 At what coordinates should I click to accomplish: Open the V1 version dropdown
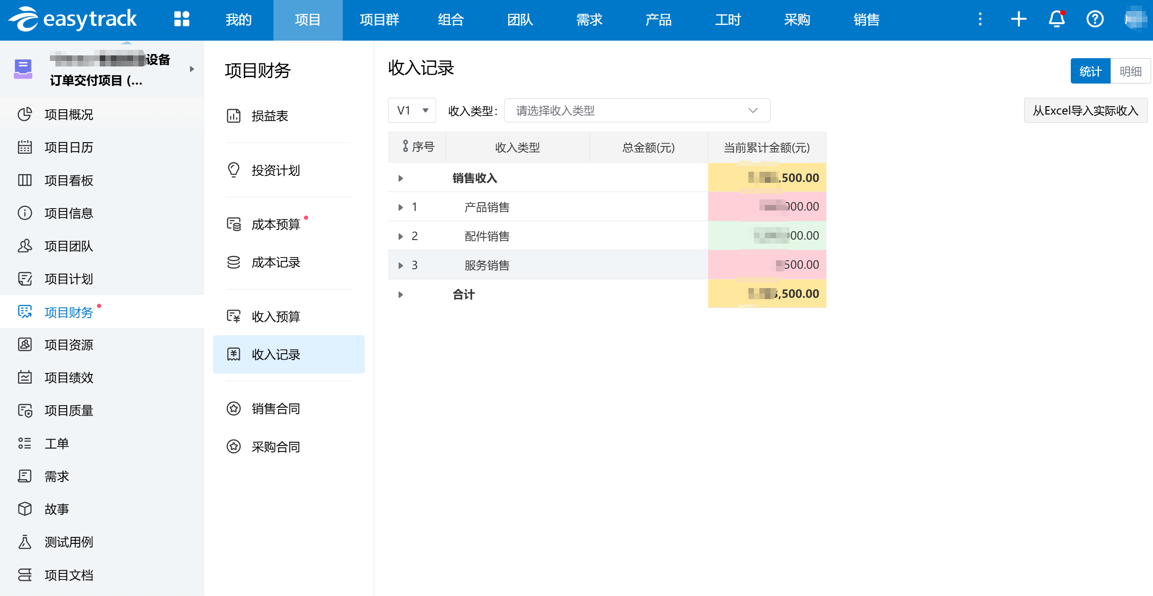click(412, 110)
